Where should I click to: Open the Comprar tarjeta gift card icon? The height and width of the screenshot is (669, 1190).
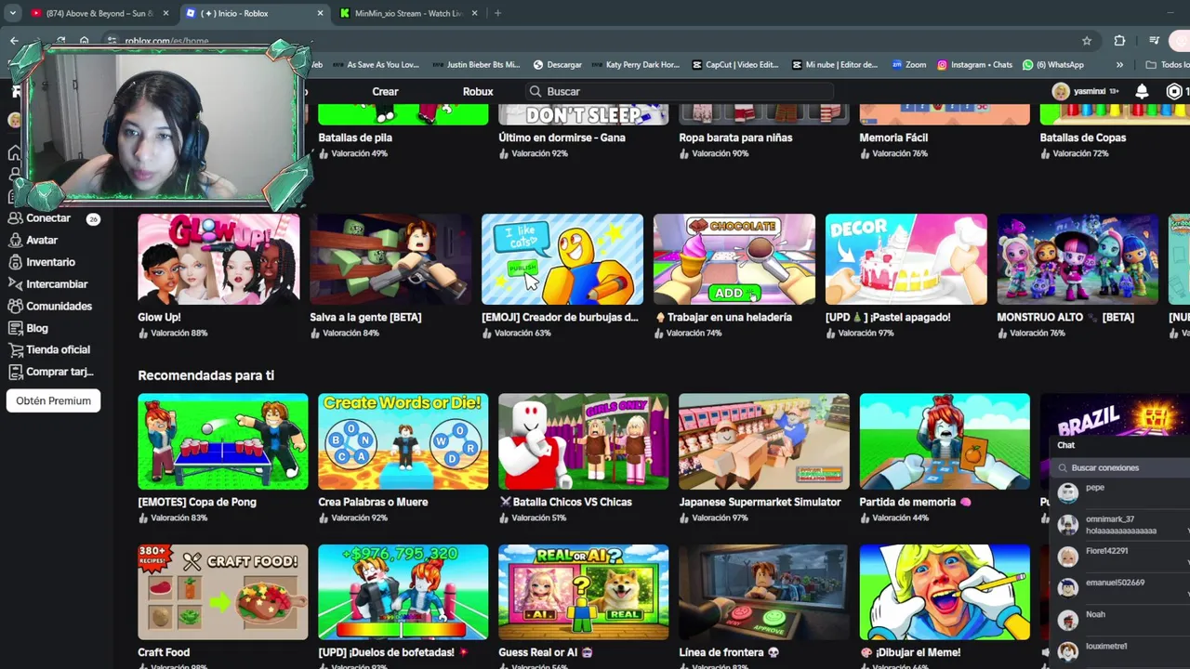(15, 372)
